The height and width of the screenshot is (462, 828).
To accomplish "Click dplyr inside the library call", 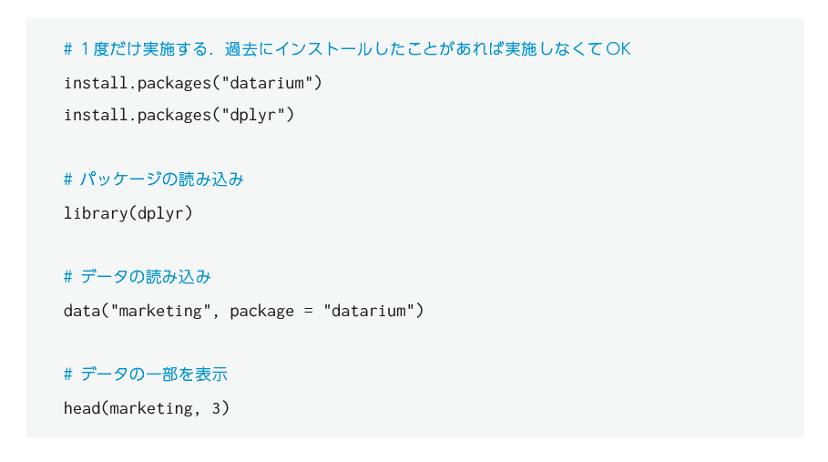I will 160,213.
